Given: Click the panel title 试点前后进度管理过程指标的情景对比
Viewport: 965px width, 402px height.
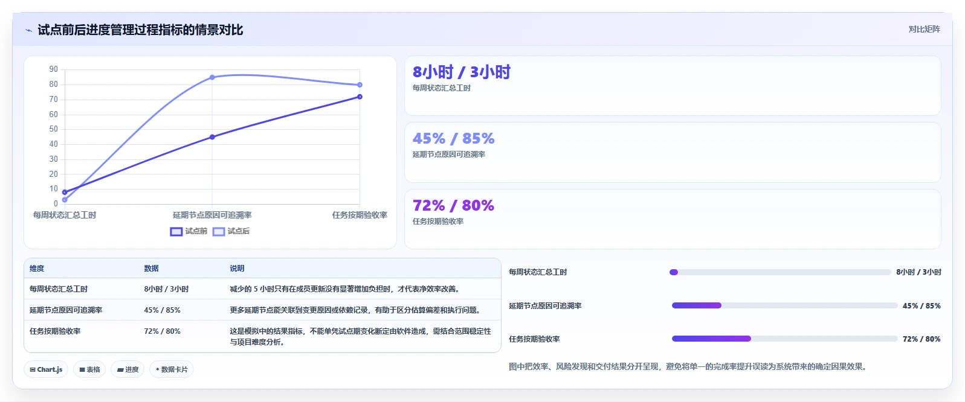Looking at the screenshot, I should coord(140,30).
